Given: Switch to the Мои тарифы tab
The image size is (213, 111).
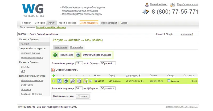Looking at the screenshot, I should (x=77, y=47).
